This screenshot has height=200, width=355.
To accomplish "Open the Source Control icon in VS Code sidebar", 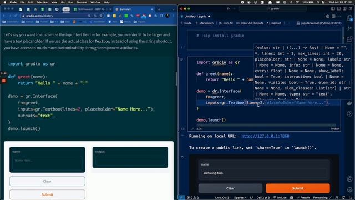I will (x=349, y=28).
